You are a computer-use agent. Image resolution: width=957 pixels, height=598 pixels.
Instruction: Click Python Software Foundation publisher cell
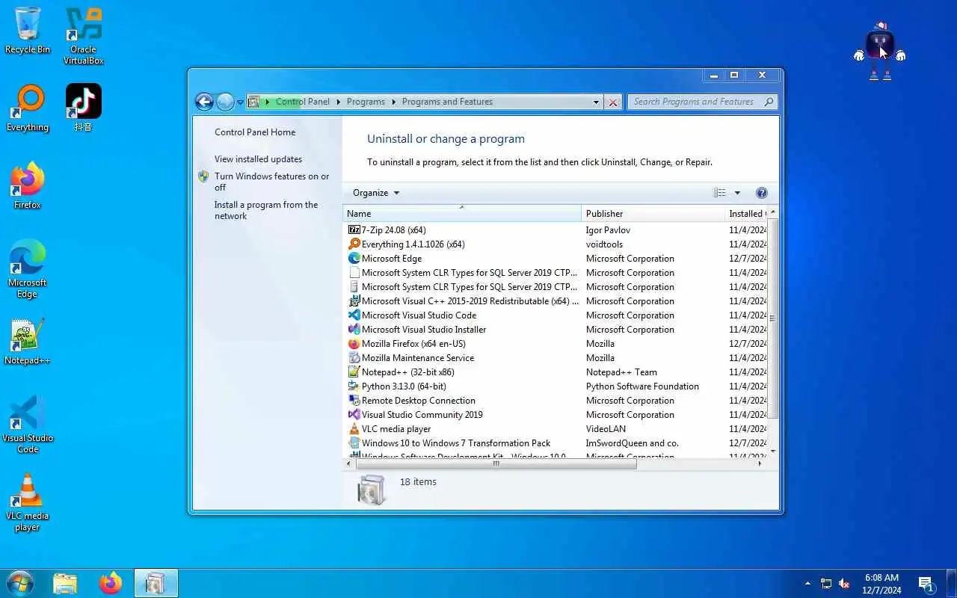(x=642, y=386)
